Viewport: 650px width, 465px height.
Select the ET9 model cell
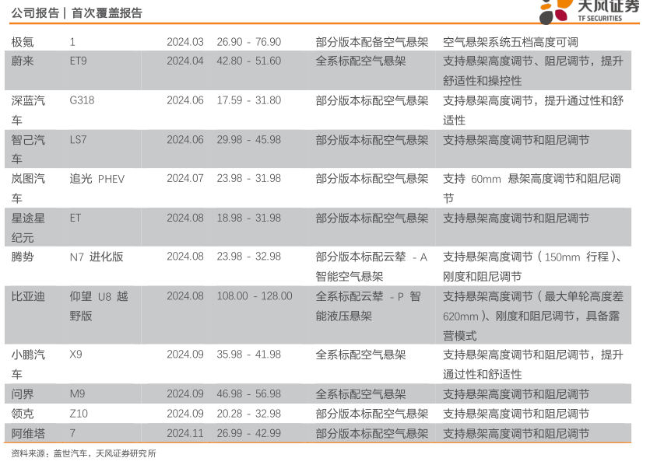pos(79,61)
